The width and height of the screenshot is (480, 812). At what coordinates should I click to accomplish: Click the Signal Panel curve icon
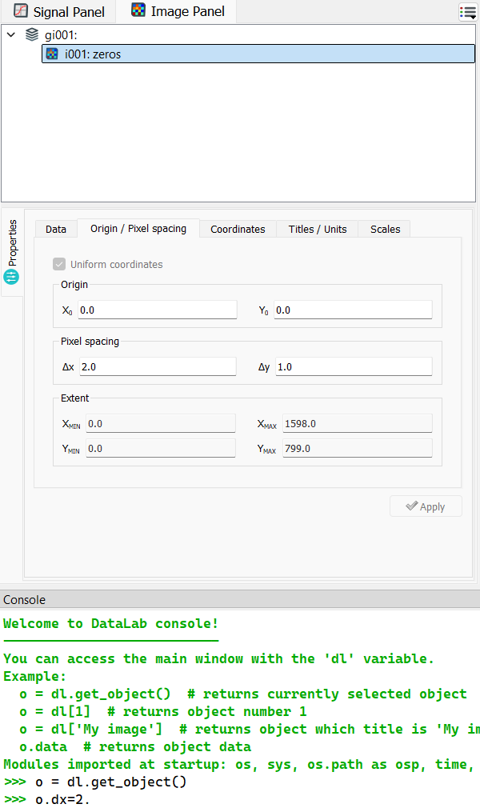(21, 11)
